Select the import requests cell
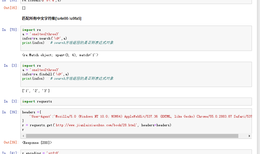The image size is (260, 154). pyautogui.click(x=136, y=102)
